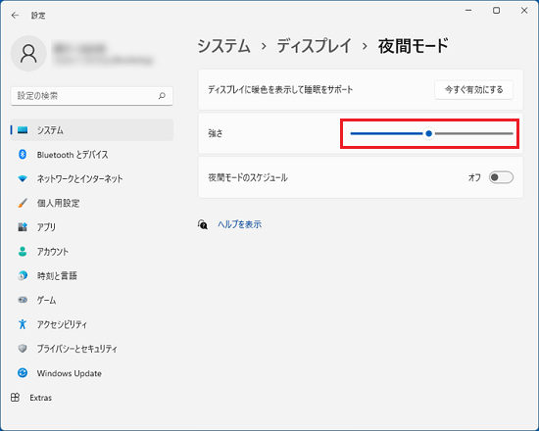Open プライバシーとセキュリティ settings
The image size is (539, 431).
tap(92, 349)
